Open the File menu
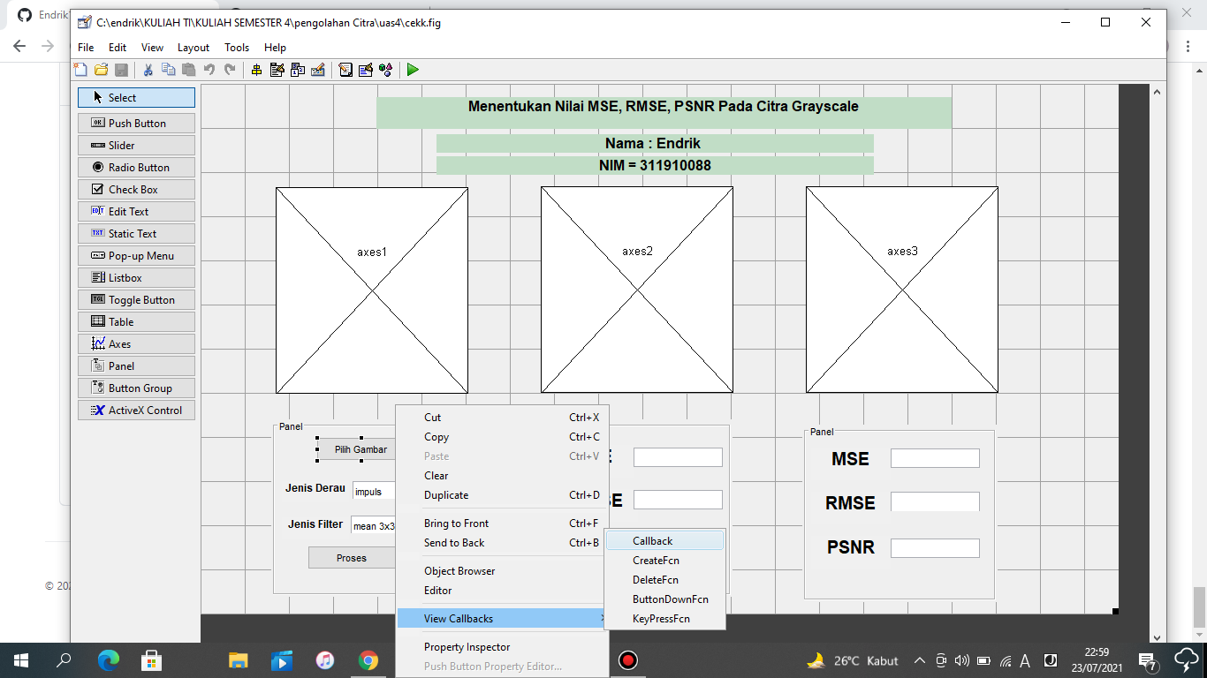The width and height of the screenshot is (1207, 678). pos(86,48)
